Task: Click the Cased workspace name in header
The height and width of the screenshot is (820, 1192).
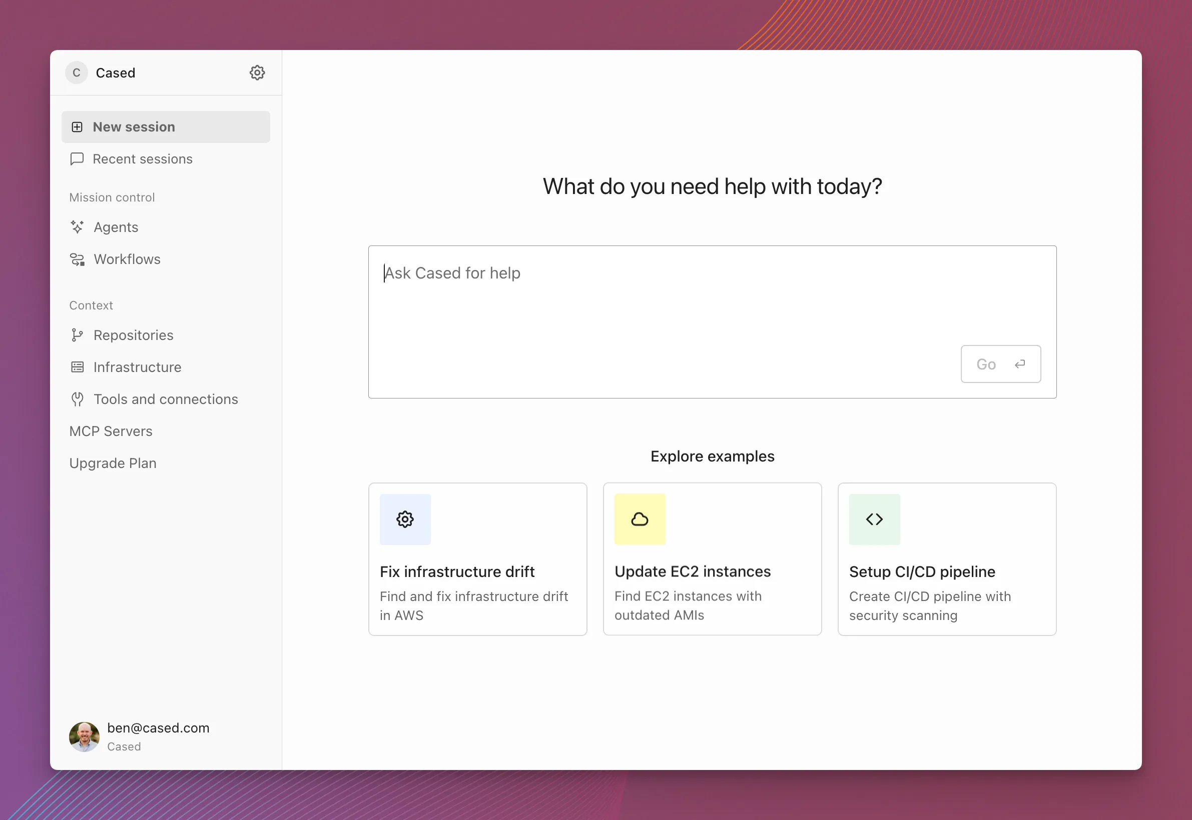Action: (x=116, y=73)
